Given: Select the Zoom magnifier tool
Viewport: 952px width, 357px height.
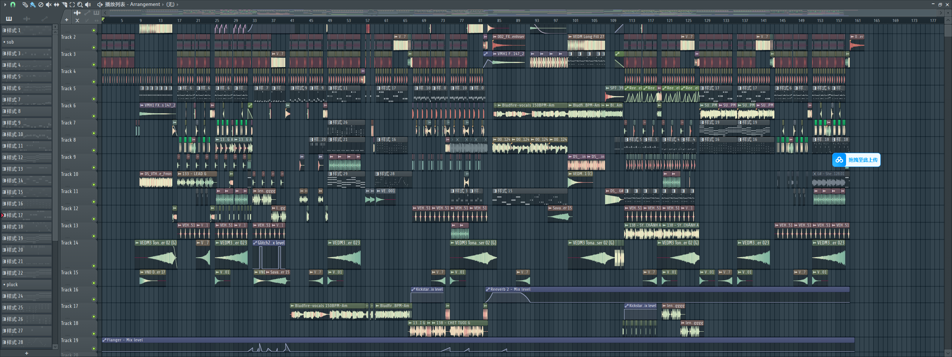Looking at the screenshot, I should tap(80, 4).
